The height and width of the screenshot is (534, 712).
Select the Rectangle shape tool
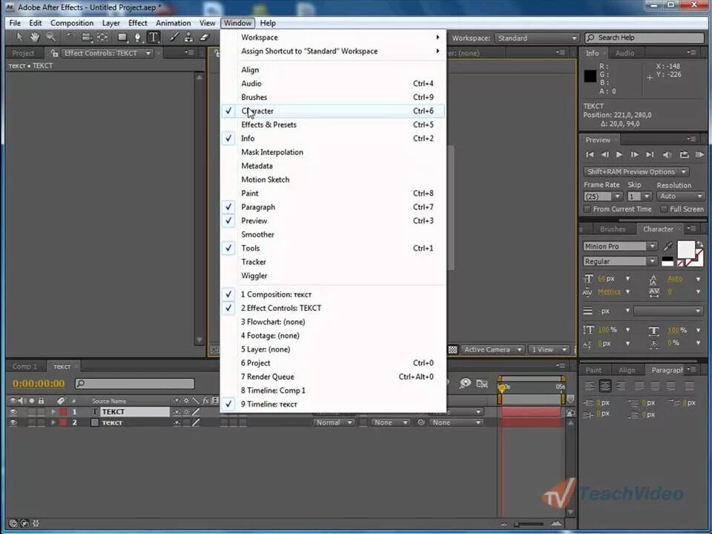(x=122, y=37)
